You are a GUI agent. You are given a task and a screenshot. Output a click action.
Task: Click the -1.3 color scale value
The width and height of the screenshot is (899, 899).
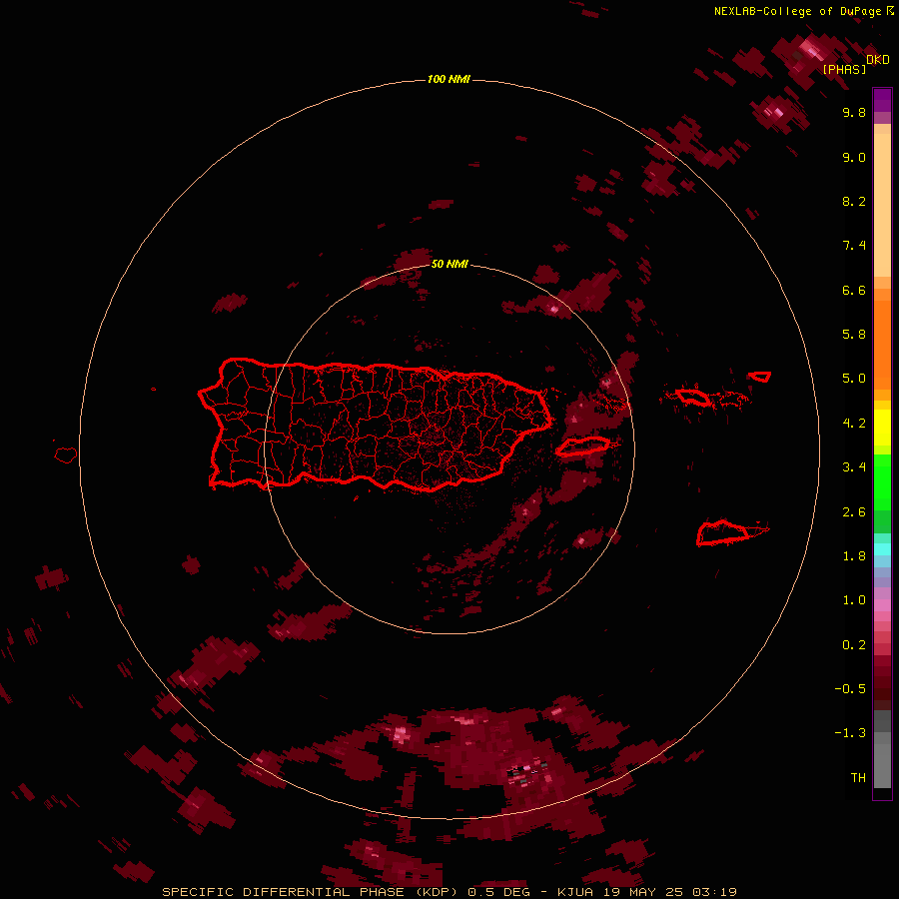click(850, 733)
